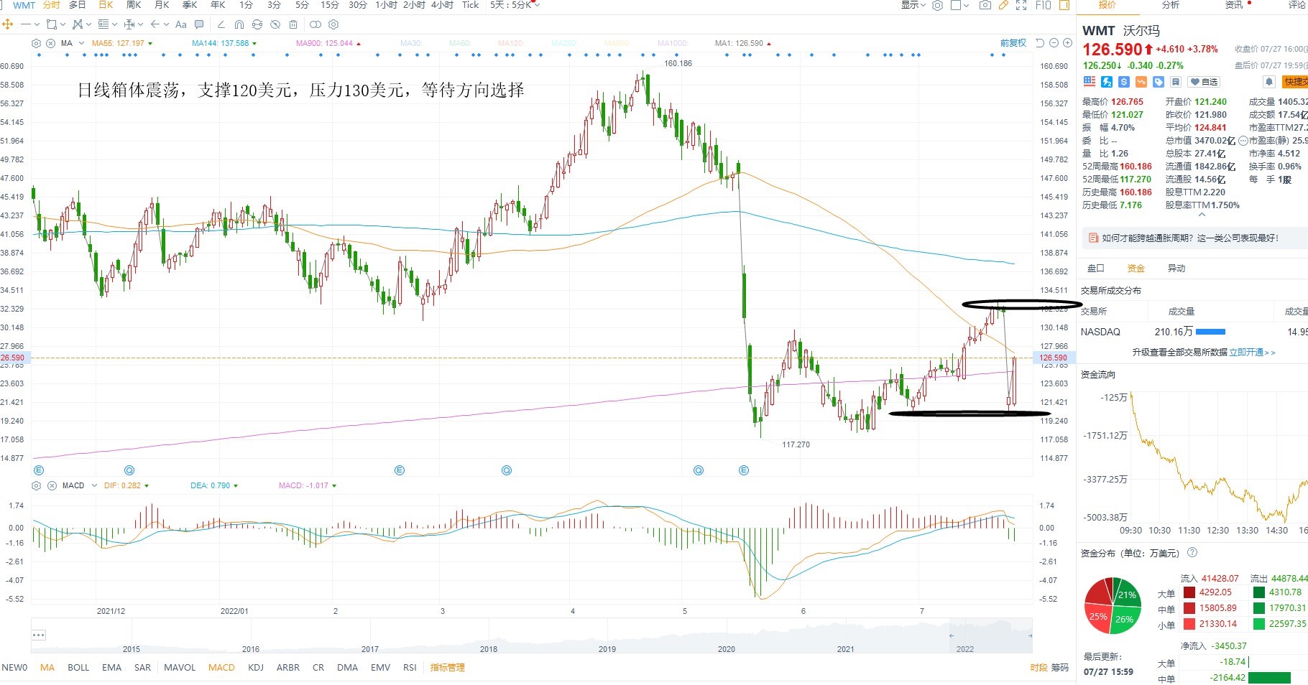Open the 显示 display dropdown
Screen dimensions: 1308x685
click(x=913, y=5)
